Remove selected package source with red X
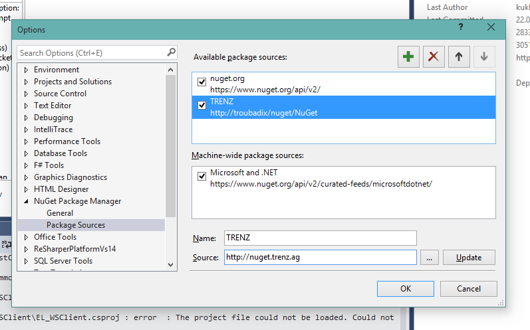 pos(434,56)
